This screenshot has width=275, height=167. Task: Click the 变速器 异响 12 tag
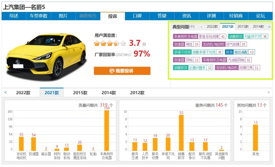point(187,60)
